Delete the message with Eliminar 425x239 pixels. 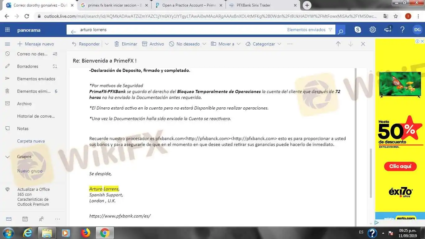[x=126, y=44]
